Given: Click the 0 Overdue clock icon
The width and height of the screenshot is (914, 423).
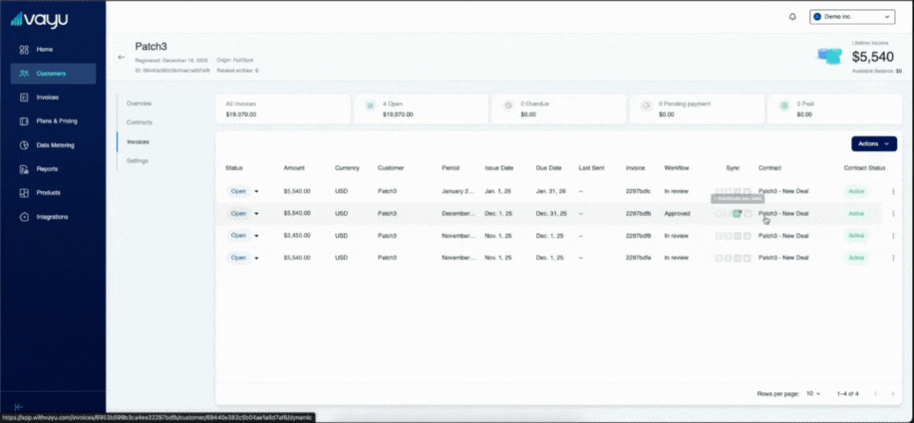Looking at the screenshot, I should pyautogui.click(x=508, y=106).
